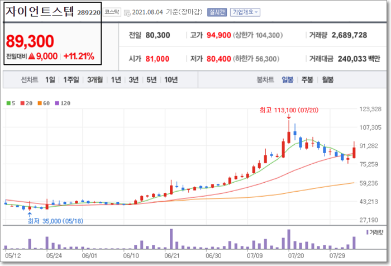
Task: Select the 5년 line chart tab
Action: (151, 80)
